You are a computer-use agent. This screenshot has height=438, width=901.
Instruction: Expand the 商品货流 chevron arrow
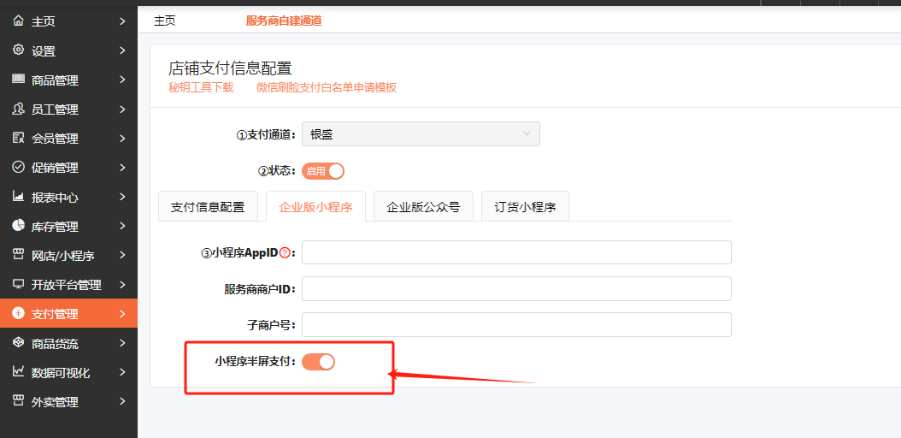point(122,343)
